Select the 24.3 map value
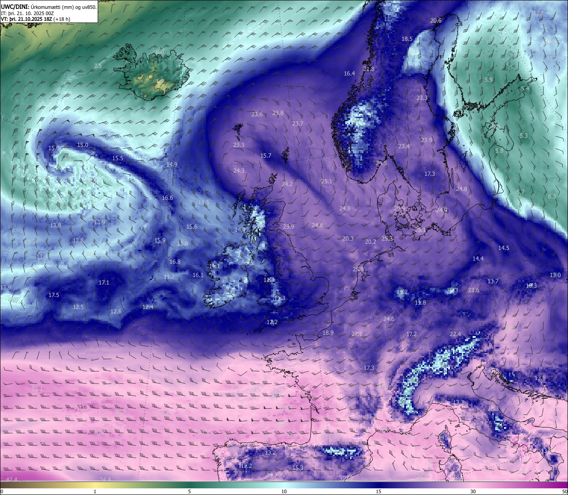568x495 pixels. coord(239,170)
